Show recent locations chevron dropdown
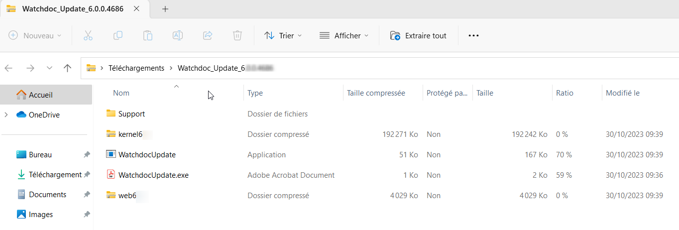This screenshot has height=230, width=679. pyautogui.click(x=49, y=68)
